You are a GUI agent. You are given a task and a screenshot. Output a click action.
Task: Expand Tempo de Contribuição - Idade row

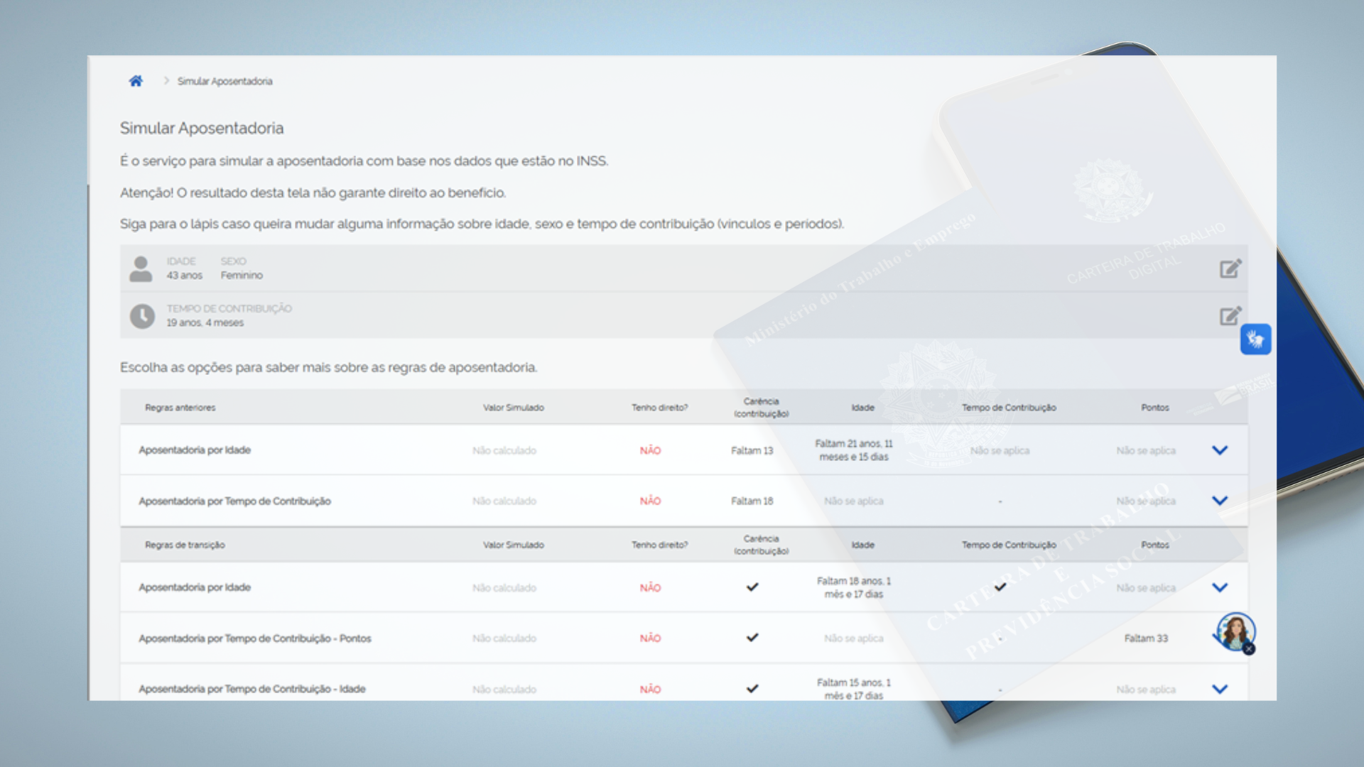1220,689
